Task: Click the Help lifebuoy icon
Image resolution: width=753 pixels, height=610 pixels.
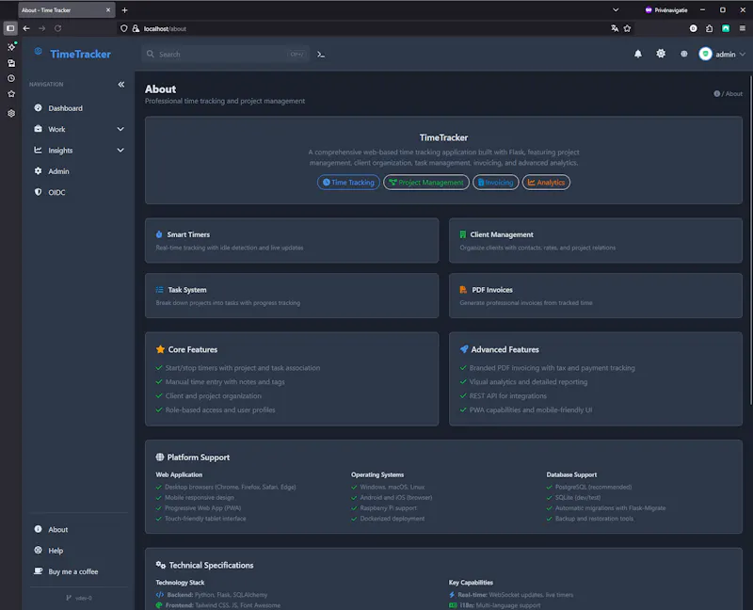Action: coord(38,550)
